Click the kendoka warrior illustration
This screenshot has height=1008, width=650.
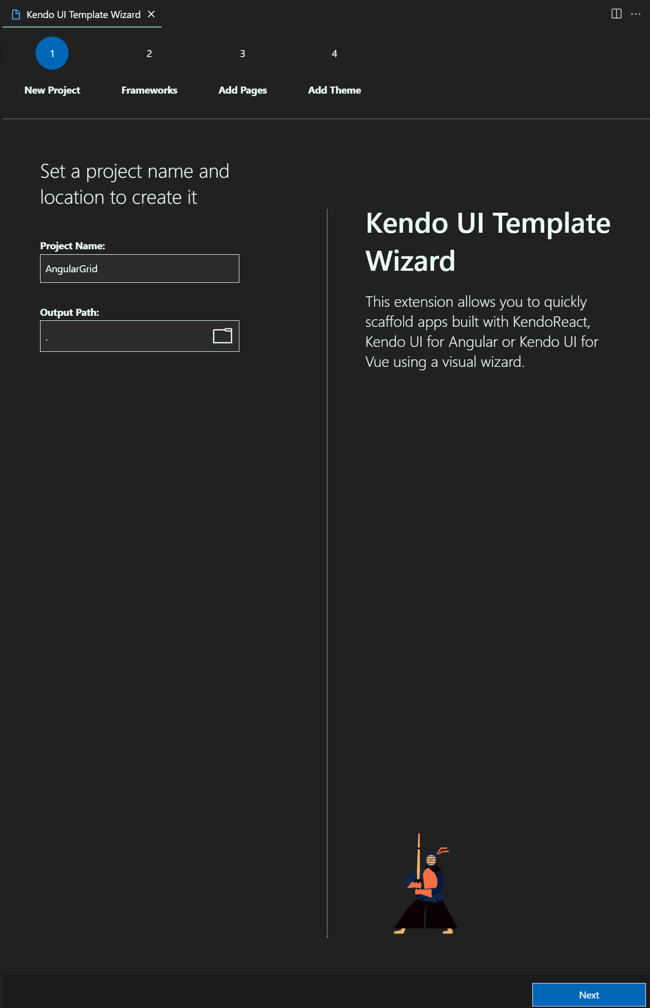tap(426, 885)
